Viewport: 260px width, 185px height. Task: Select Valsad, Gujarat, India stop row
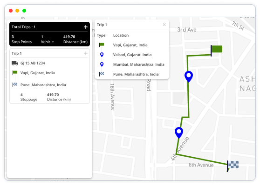click(132, 55)
